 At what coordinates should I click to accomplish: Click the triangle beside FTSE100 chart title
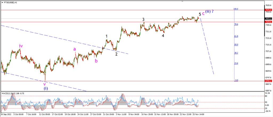coord(2,3)
